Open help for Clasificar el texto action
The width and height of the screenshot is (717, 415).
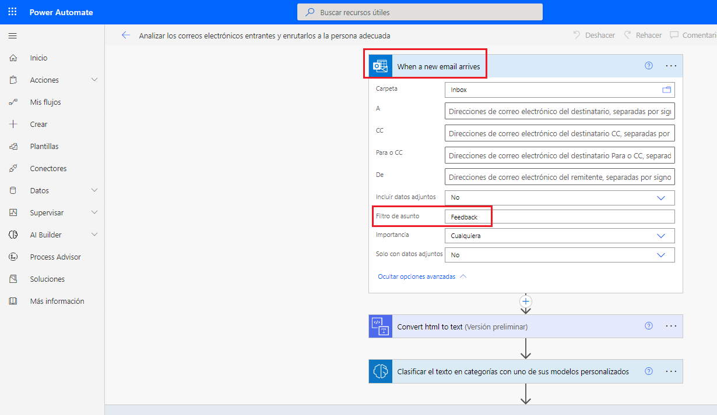coord(649,371)
